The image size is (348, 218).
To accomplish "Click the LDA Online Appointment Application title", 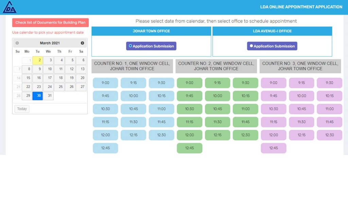I will 301,7.
